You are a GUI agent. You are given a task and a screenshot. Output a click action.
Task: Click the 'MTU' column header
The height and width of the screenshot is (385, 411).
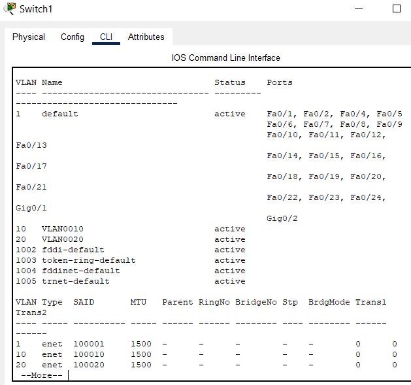[139, 302]
